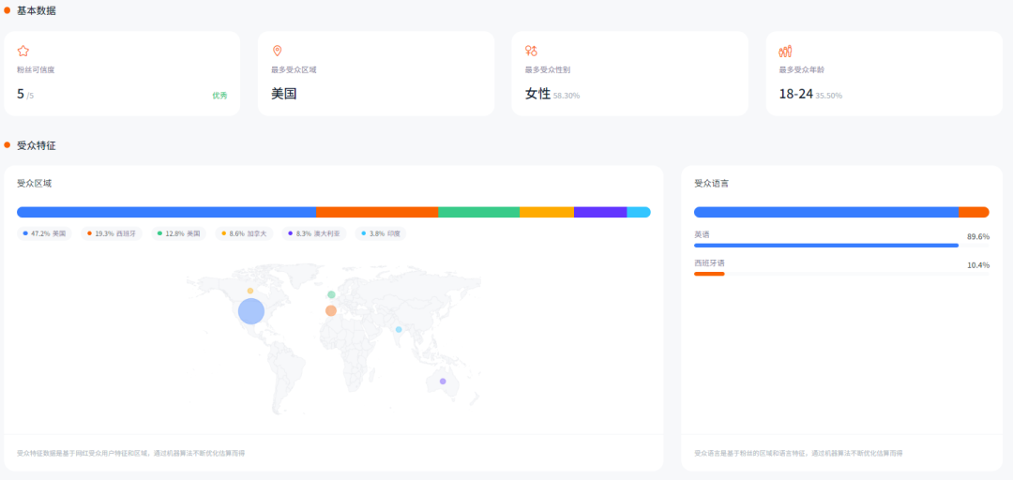Click the people icon above 最多受众年龄
1013x480 pixels.
(x=786, y=51)
